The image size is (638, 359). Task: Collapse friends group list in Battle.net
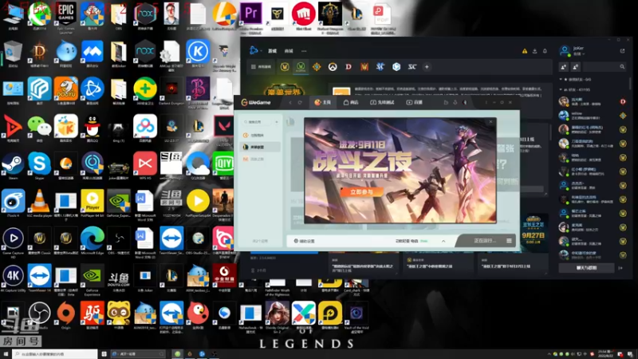point(561,89)
